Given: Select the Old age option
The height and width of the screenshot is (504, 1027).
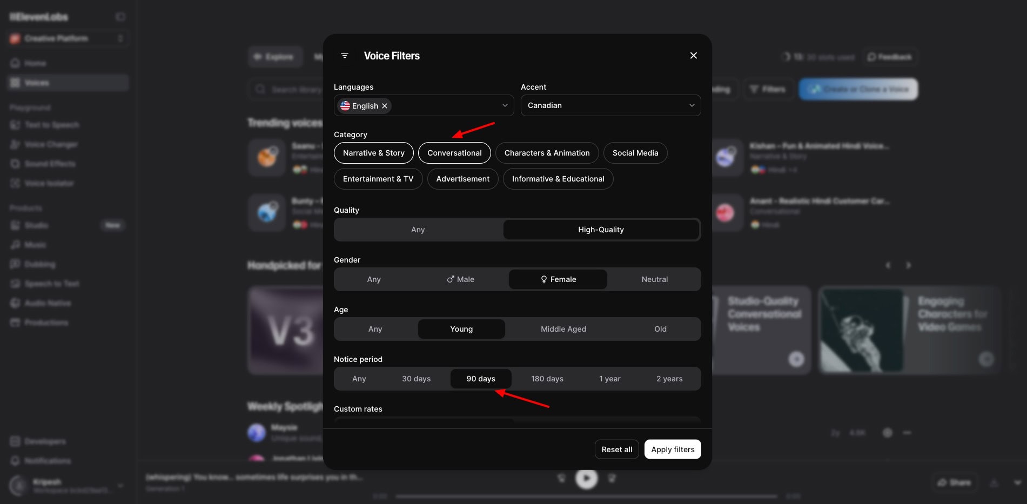Looking at the screenshot, I should [660, 329].
